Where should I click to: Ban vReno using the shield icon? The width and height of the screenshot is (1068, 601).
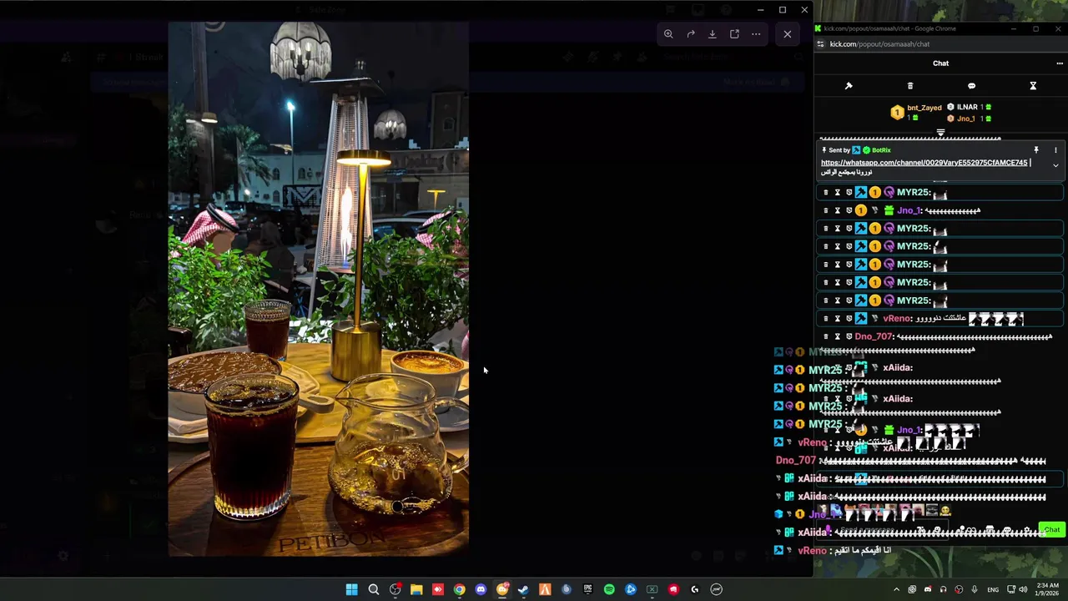click(849, 318)
